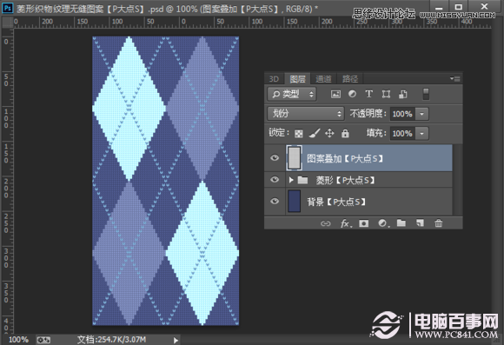Screen dimensions: 504x345
Task: Switch to the 路径 tab
Action: click(349, 79)
